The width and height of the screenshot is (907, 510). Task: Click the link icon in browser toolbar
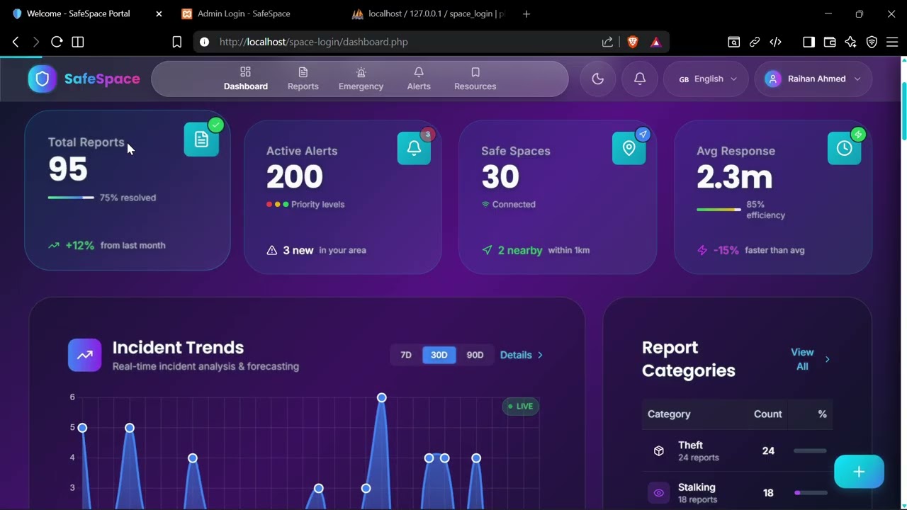coord(755,42)
